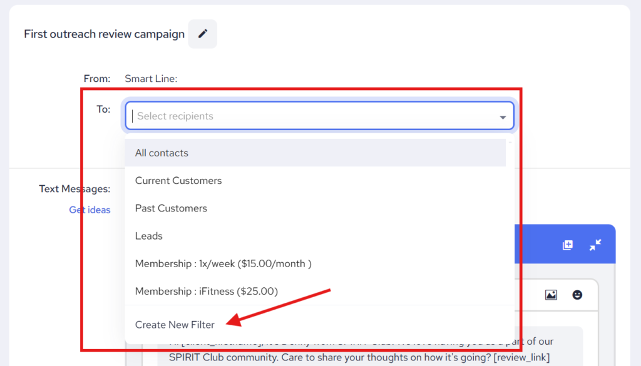The width and height of the screenshot is (641, 366).
Task: Choose Membership : 1x/week ($15.00/month)
Action: pyautogui.click(x=223, y=263)
